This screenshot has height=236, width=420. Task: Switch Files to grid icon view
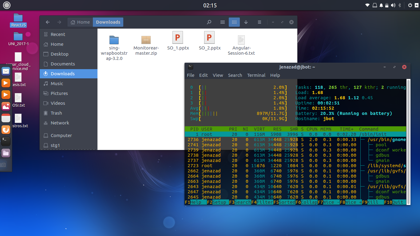[234, 22]
